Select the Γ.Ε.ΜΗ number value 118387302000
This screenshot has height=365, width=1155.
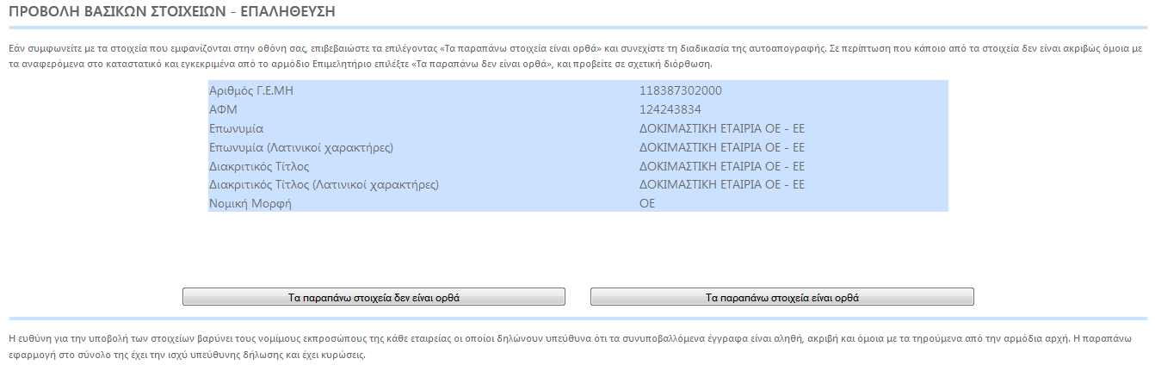click(x=681, y=90)
